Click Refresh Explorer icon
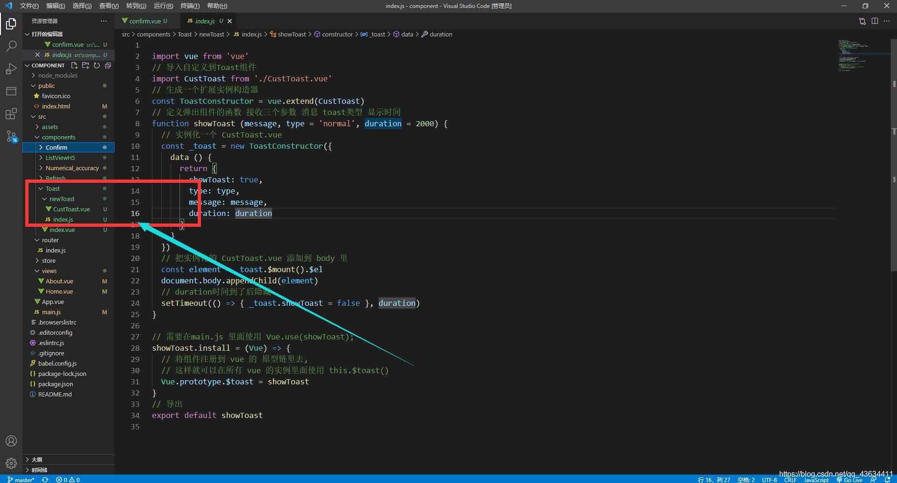The height and width of the screenshot is (483, 897). coord(97,65)
